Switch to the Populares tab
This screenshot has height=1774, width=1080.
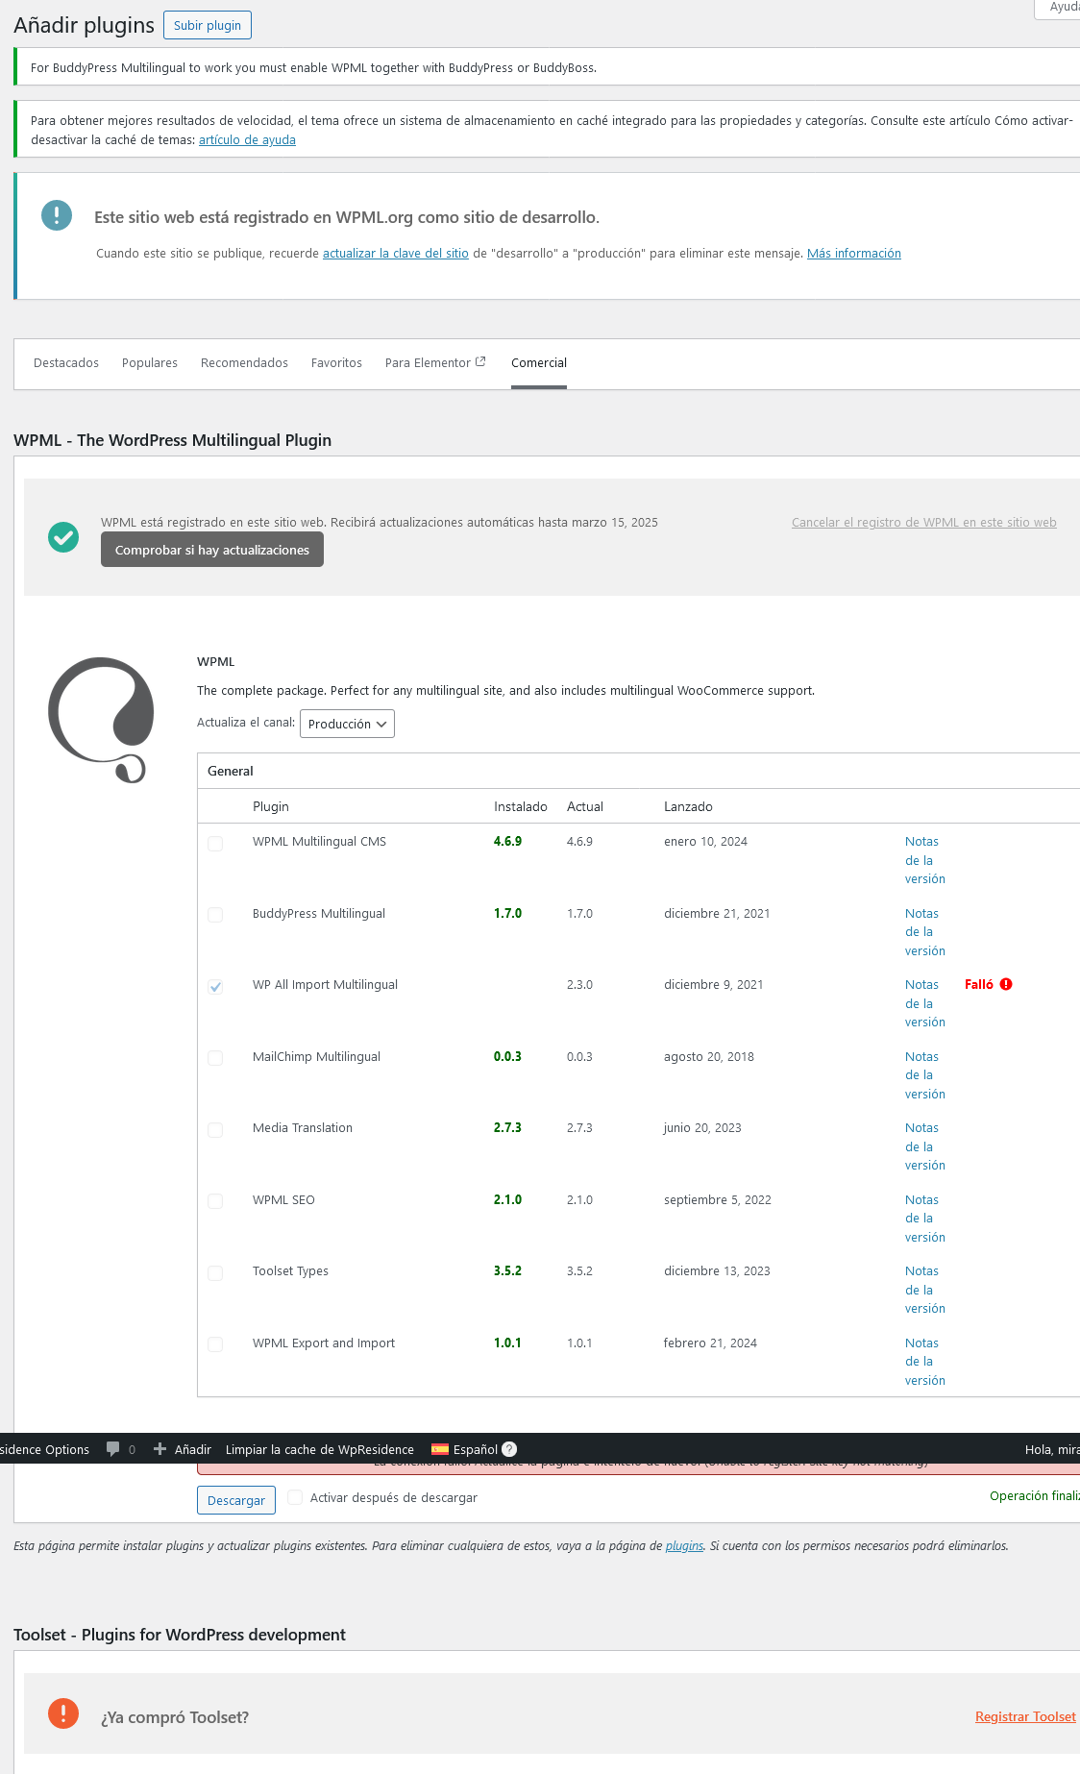[150, 363]
